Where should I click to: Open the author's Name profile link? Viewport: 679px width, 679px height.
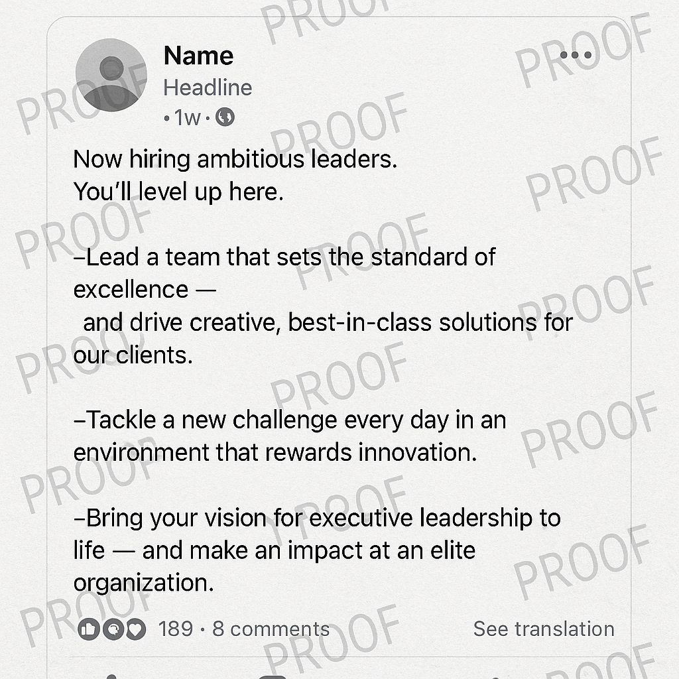[198, 56]
